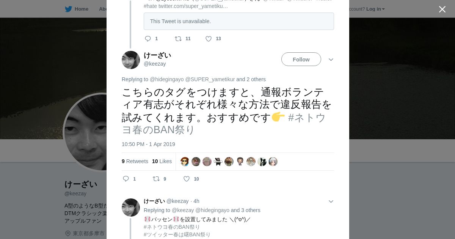Open keezay's avatar next to Follow button
This screenshot has width=455, height=239.
[131, 60]
